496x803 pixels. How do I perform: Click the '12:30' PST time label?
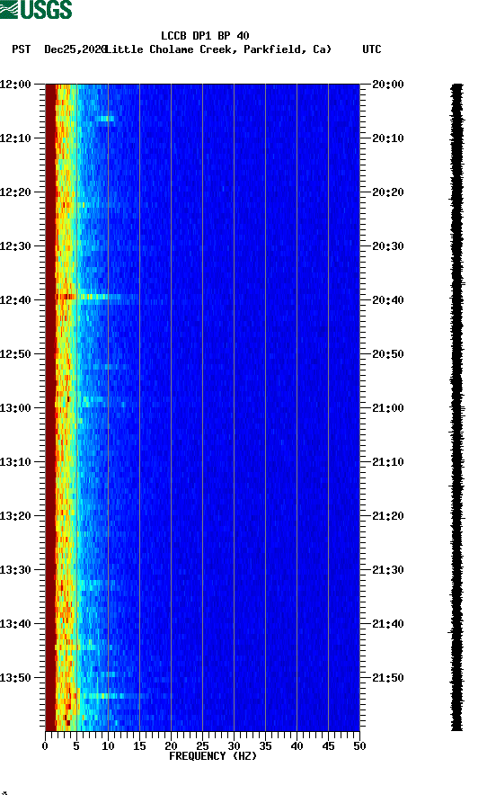point(16,245)
